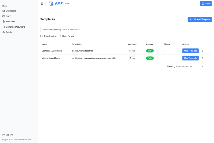Click the Templates page heading
This screenshot has height=143, width=214.
pos(48,19)
